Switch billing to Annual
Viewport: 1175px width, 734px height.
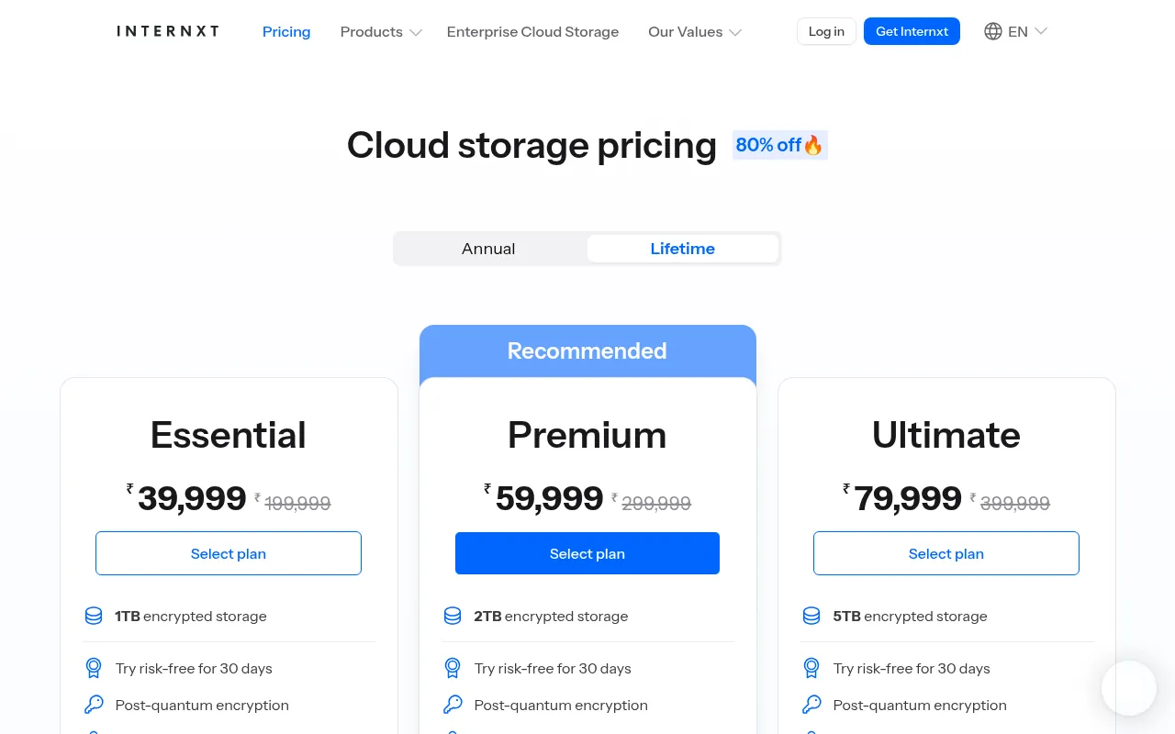coord(488,249)
